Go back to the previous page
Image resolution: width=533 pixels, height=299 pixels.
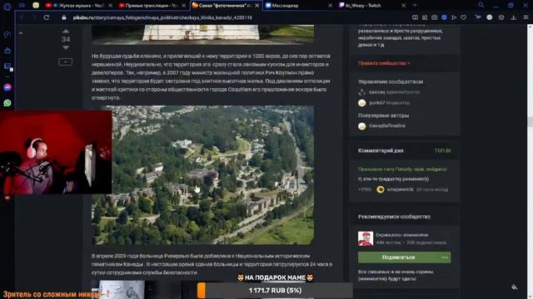click(x=22, y=17)
